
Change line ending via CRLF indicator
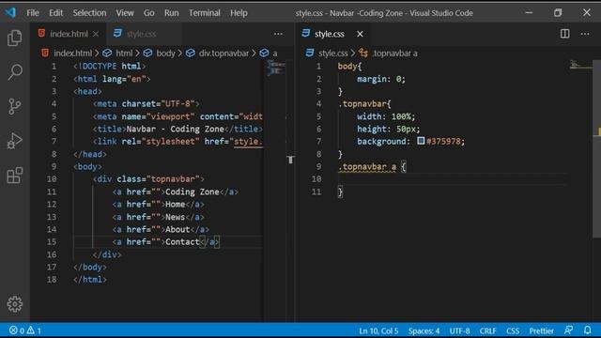(487, 330)
